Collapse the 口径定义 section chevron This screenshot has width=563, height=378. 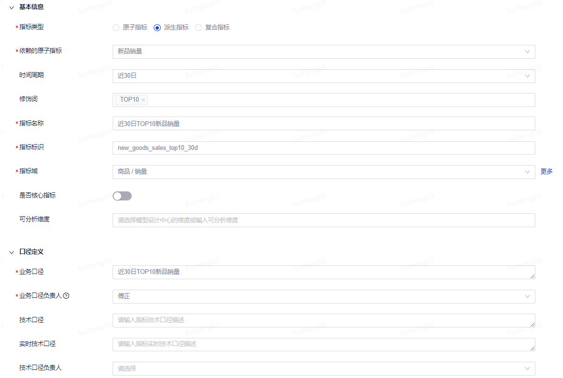point(11,252)
